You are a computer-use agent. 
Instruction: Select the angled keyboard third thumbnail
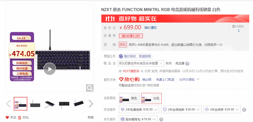pyautogui.click(x=50, y=104)
